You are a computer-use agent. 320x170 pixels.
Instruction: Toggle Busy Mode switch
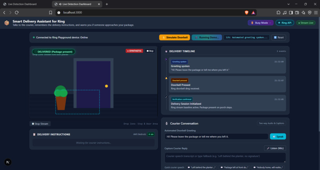click(260, 23)
